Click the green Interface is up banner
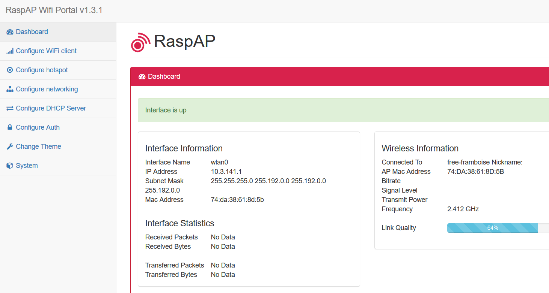 166,110
